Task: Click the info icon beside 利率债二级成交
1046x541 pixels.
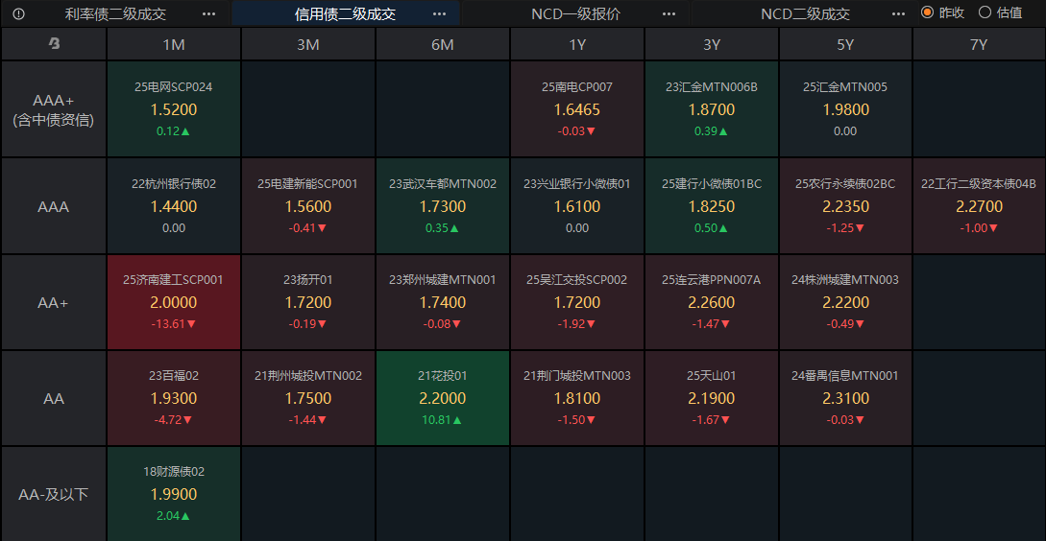Action: (x=19, y=14)
